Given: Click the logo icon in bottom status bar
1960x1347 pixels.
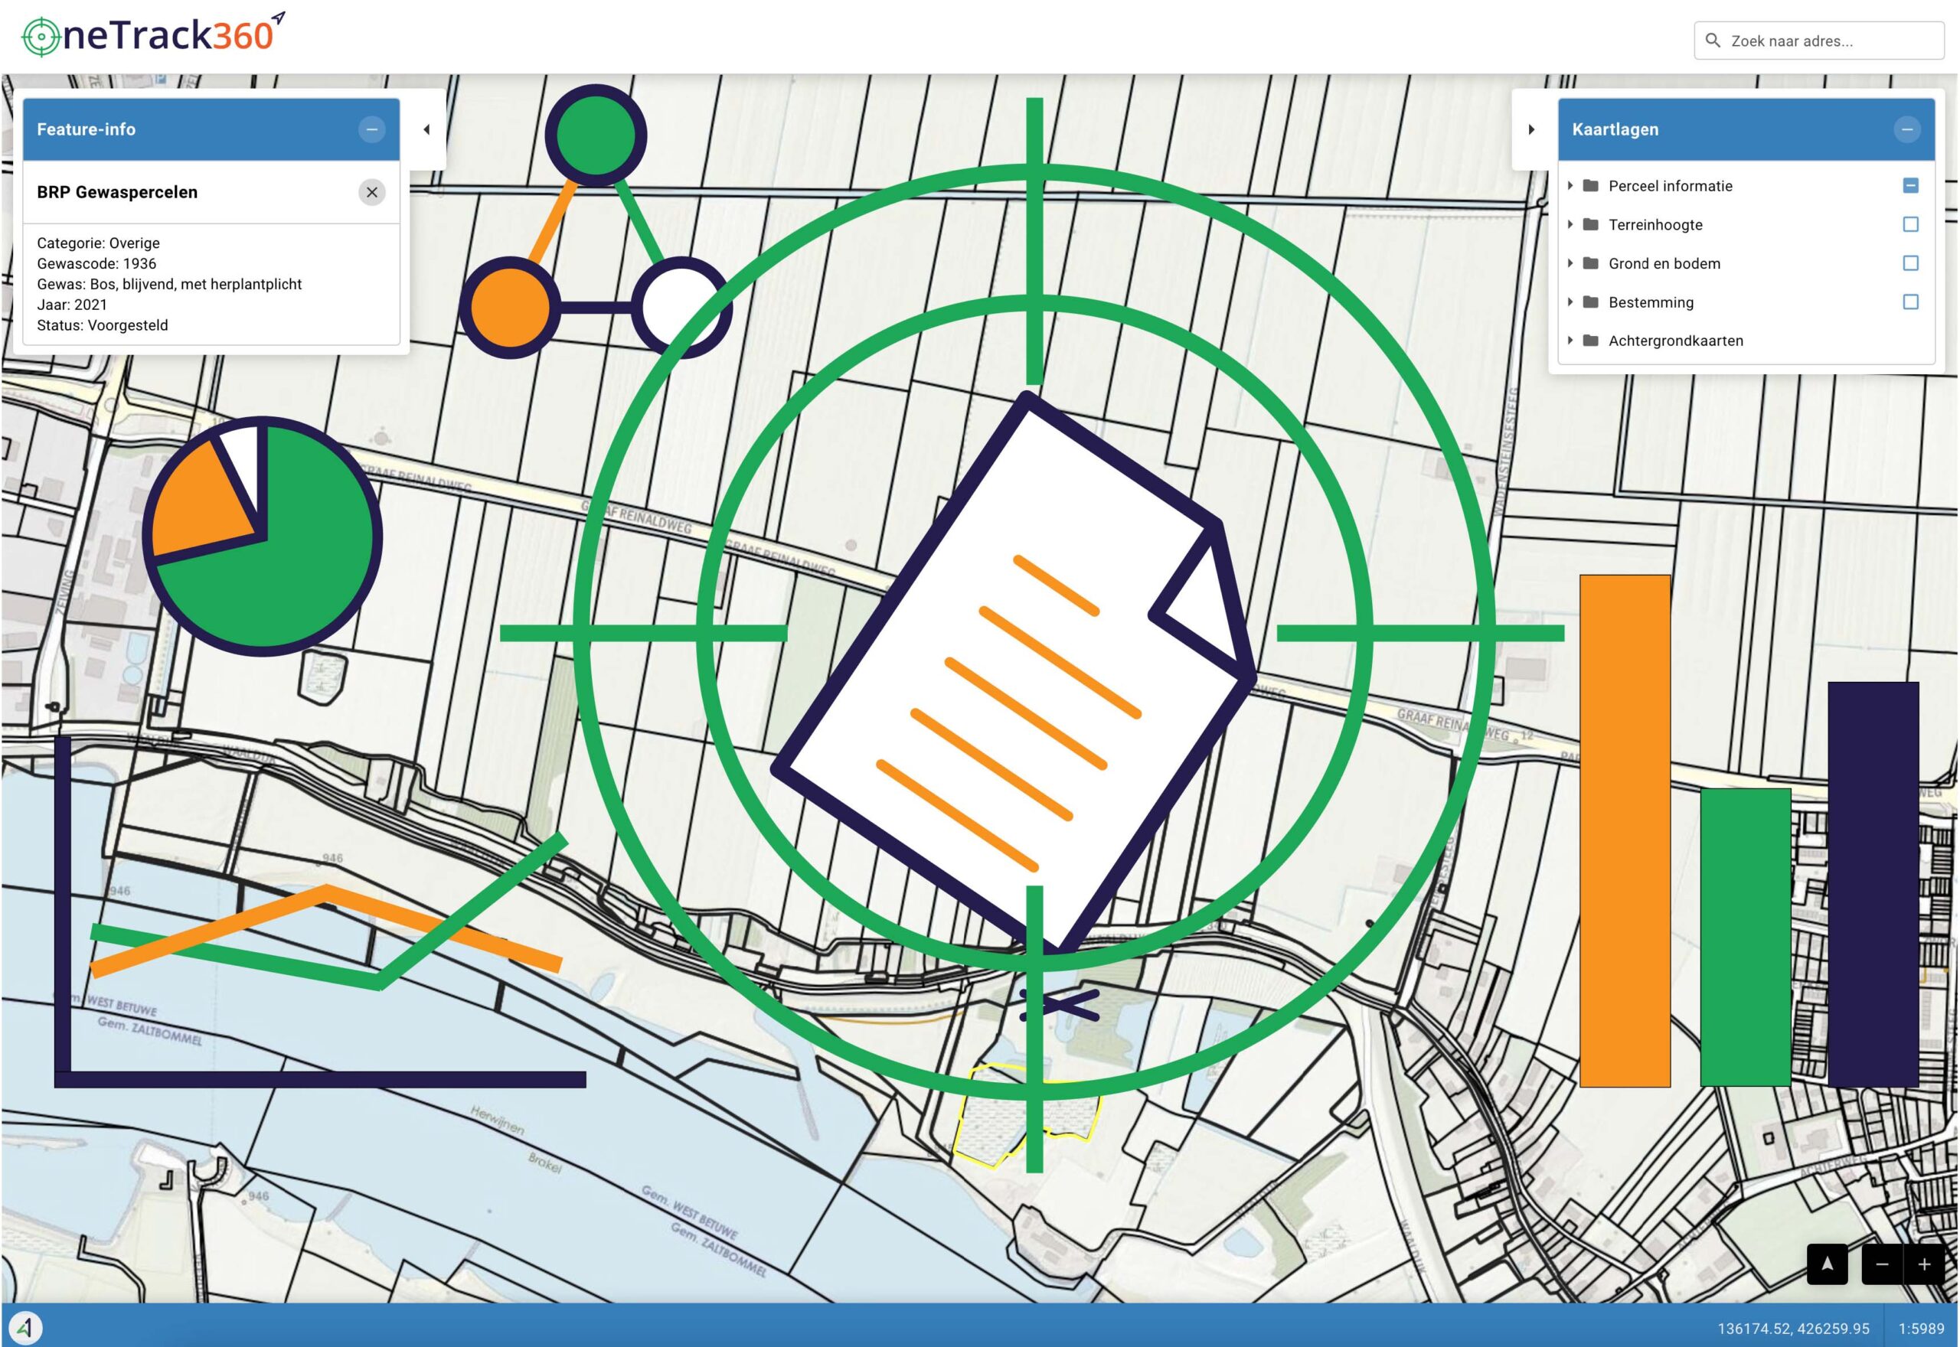Looking at the screenshot, I should point(25,1329).
